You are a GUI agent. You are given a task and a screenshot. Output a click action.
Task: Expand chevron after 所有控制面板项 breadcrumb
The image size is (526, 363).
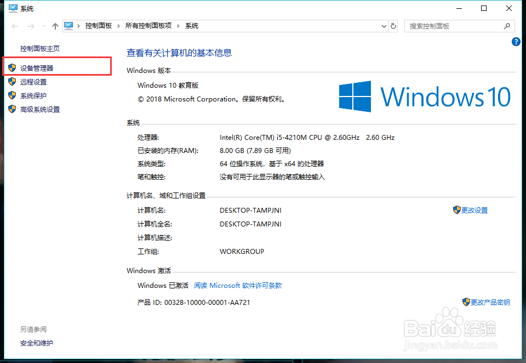pos(178,26)
